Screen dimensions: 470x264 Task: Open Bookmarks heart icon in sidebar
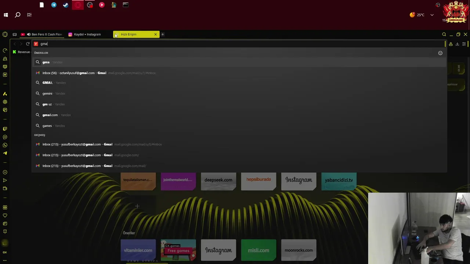[5, 216]
